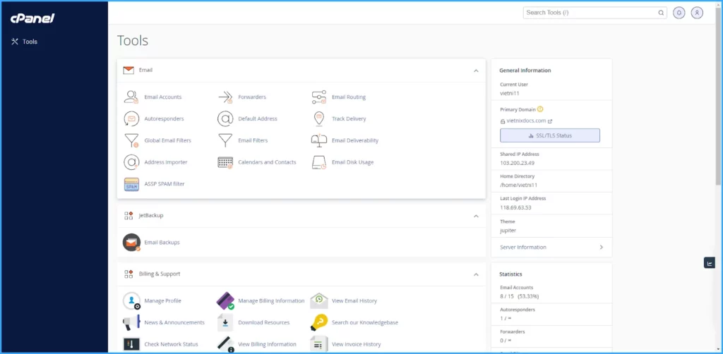Click the Check Network Status icon
Image resolution: width=723 pixels, height=354 pixels.
[131, 344]
